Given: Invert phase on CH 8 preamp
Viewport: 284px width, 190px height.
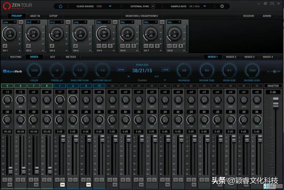Looking at the screenshot, I should pos(175,46).
